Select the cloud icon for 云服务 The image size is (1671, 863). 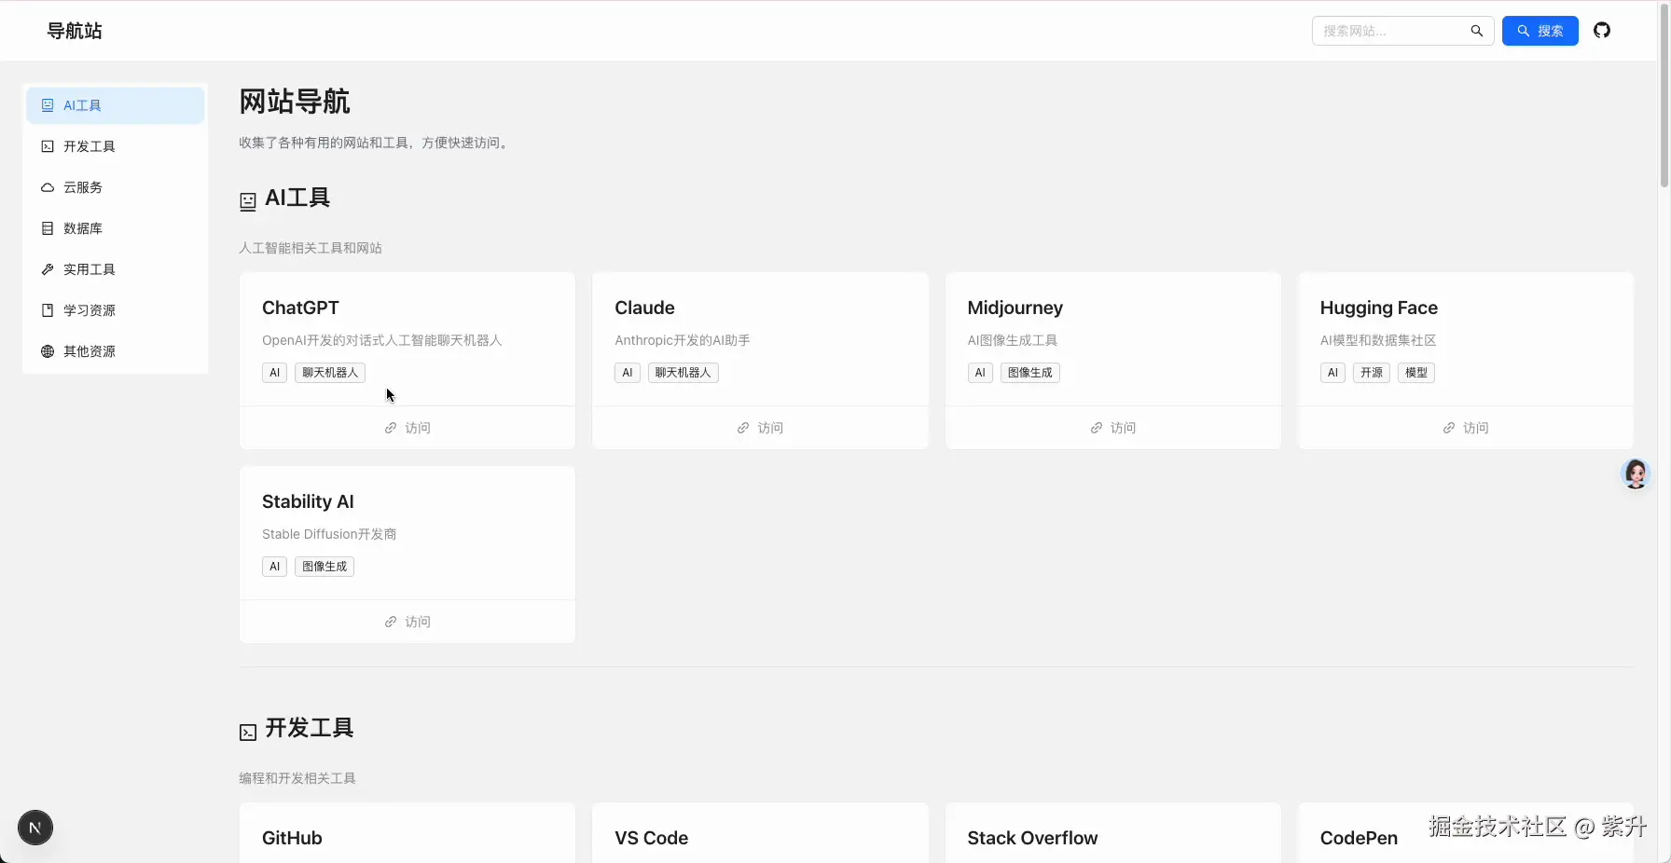point(46,187)
